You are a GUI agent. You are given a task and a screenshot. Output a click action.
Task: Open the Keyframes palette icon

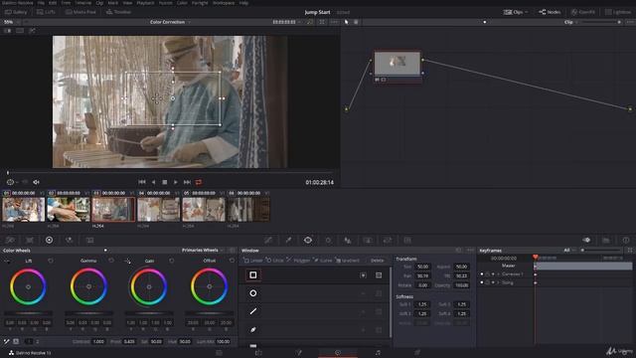coord(586,241)
